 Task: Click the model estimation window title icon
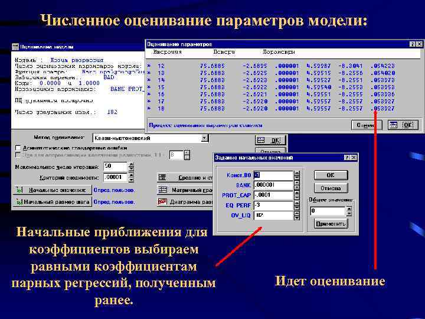click(x=15, y=47)
